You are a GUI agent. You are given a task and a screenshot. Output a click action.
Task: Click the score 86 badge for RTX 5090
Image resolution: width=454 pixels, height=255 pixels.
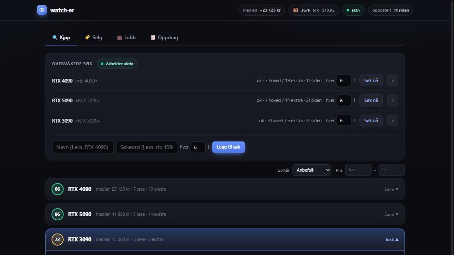[57, 214]
